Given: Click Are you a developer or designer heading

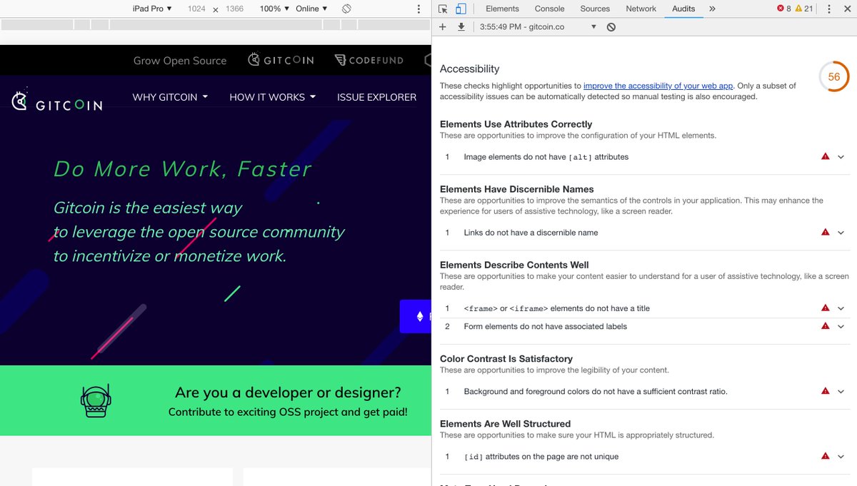Looking at the screenshot, I should coord(288,393).
